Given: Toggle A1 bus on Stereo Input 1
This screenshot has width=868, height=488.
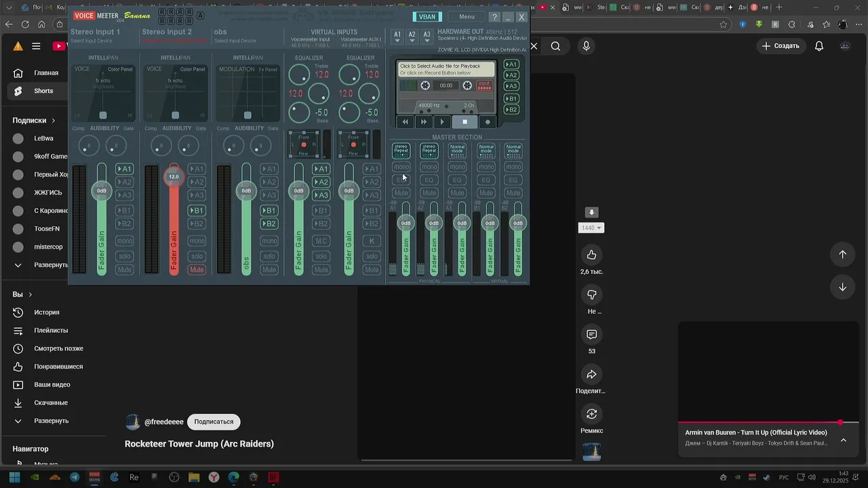Looking at the screenshot, I should point(124,169).
